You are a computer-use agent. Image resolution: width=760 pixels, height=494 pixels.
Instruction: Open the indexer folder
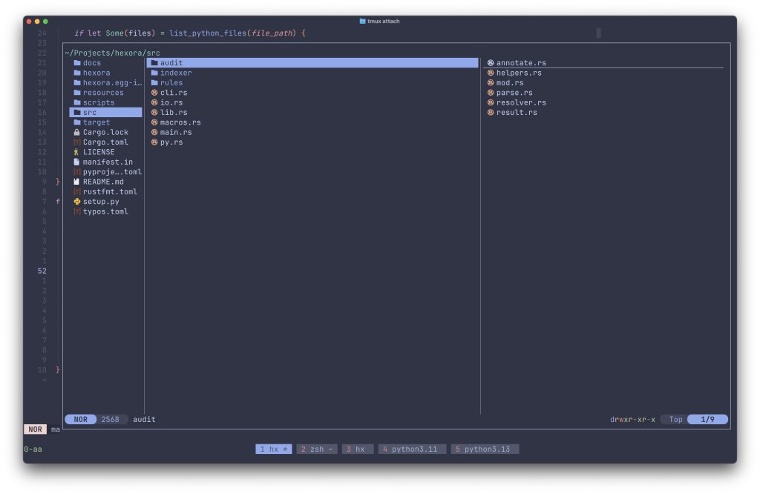click(x=175, y=73)
